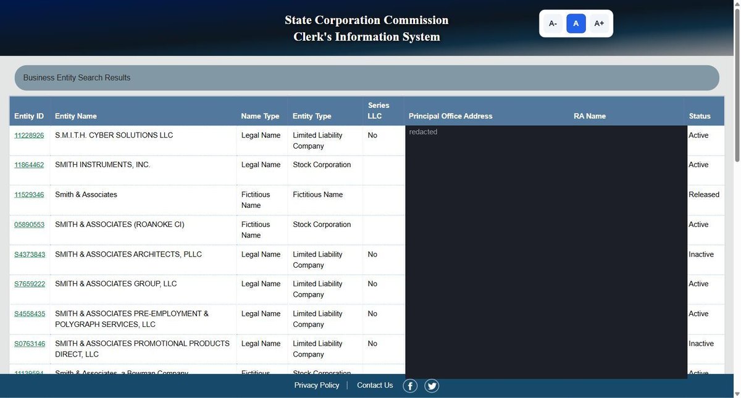Click the State Corporation Commission title
Viewport: 741px width, 398px height.
click(x=367, y=20)
